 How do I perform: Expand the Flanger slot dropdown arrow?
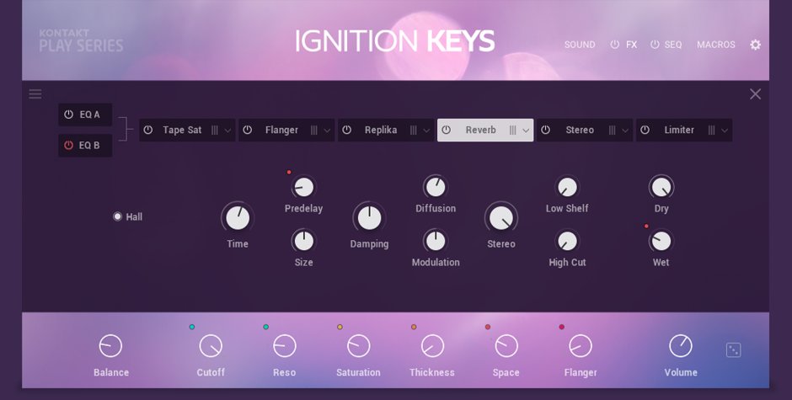(x=327, y=131)
